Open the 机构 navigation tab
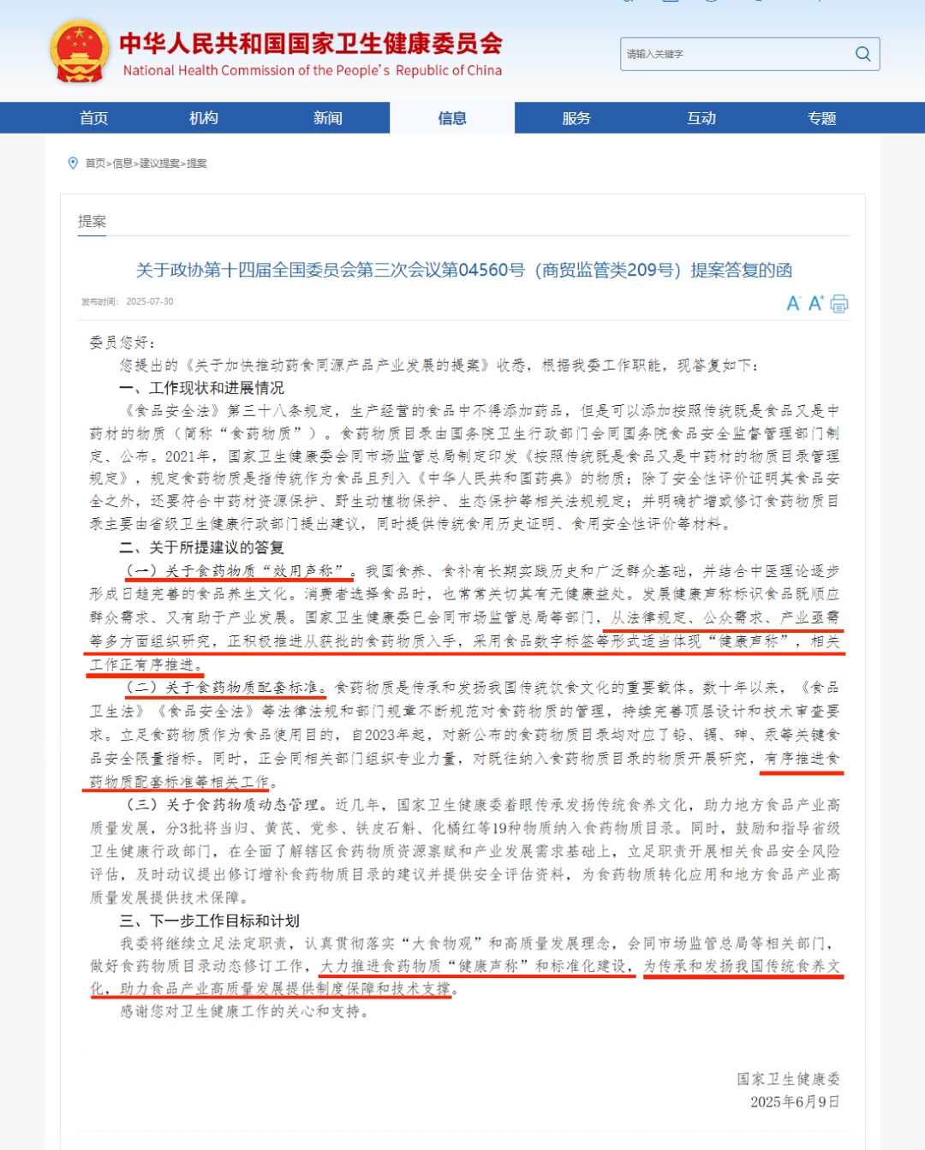This screenshot has width=925, height=1150. 203,118
